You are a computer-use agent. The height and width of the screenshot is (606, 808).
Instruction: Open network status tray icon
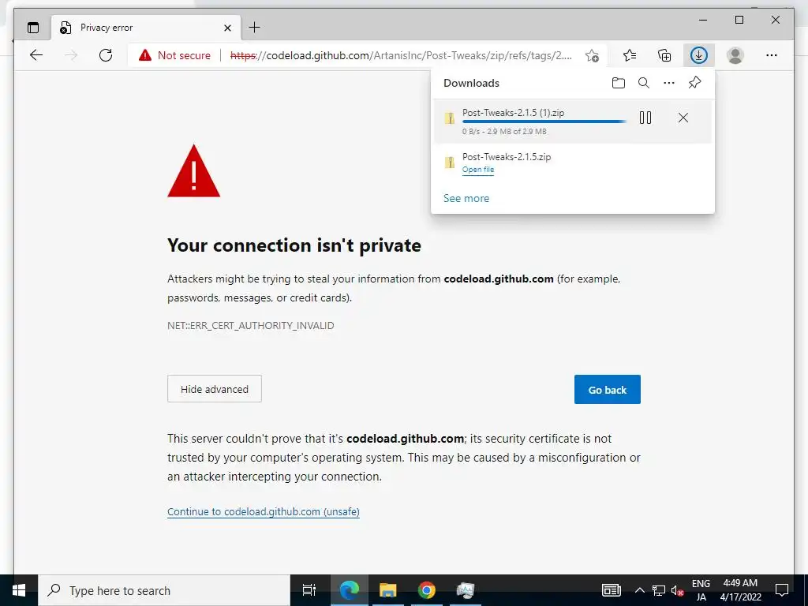[x=659, y=590]
